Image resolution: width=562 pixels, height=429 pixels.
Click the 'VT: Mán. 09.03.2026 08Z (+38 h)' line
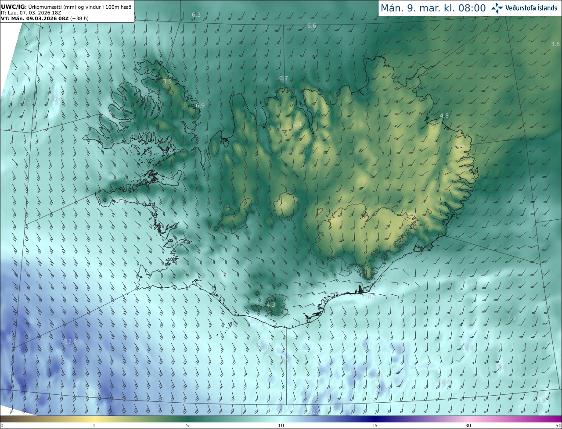[44, 18]
